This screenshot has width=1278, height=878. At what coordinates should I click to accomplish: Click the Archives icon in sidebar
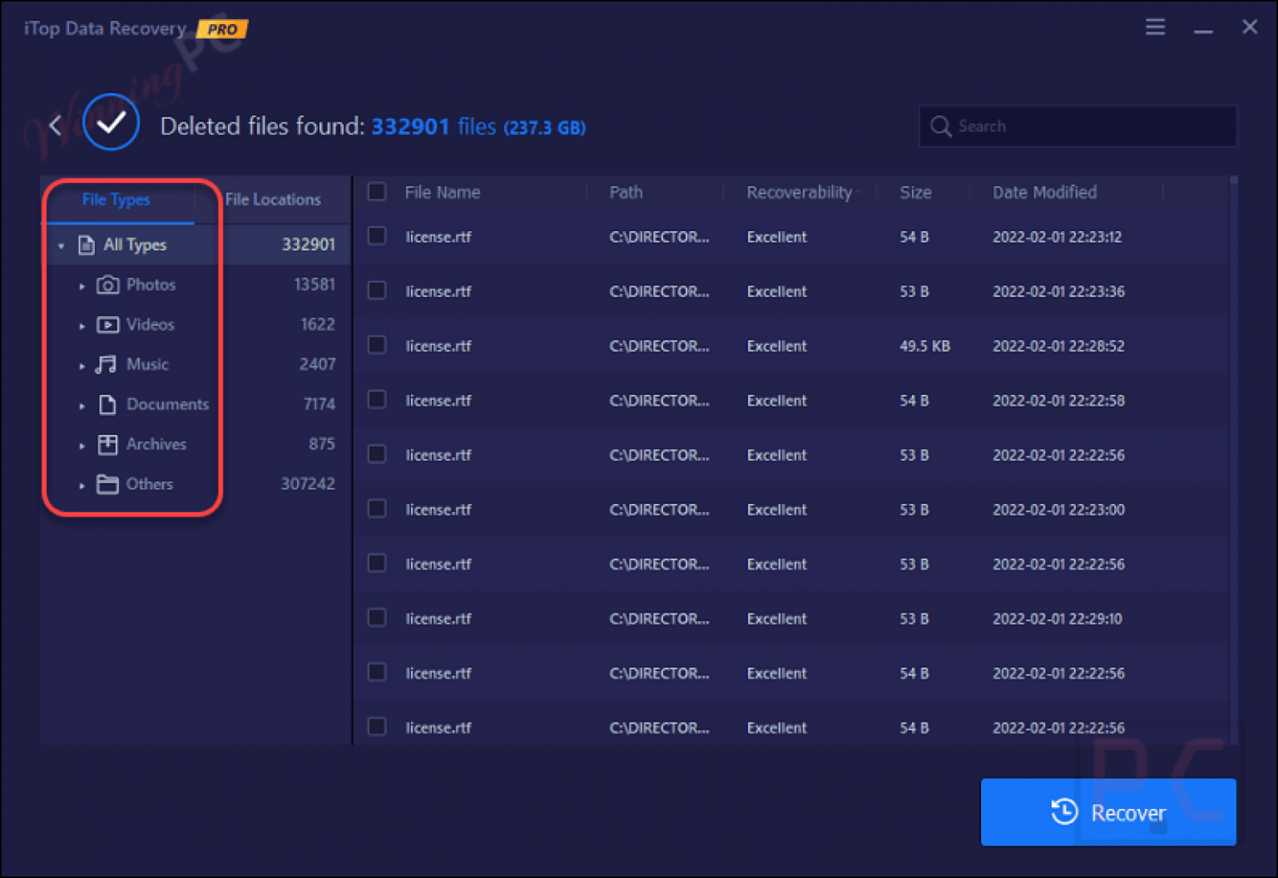click(x=108, y=444)
